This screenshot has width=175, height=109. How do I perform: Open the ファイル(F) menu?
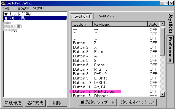coord(9,8)
